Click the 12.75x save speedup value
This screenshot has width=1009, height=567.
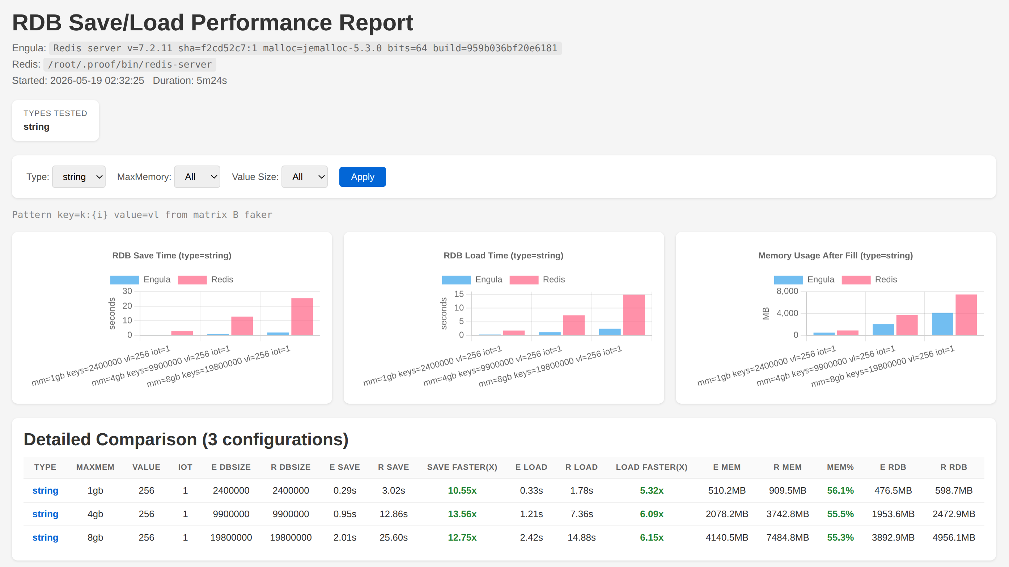pos(462,537)
